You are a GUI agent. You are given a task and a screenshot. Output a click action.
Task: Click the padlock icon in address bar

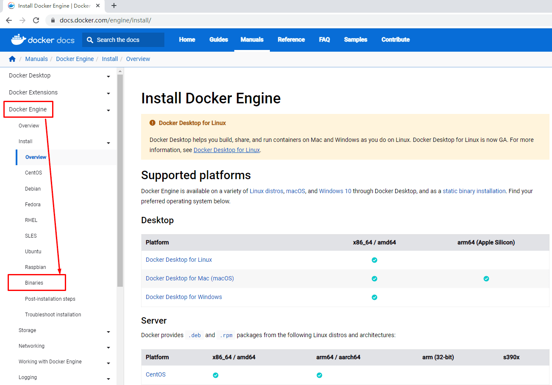tap(53, 20)
